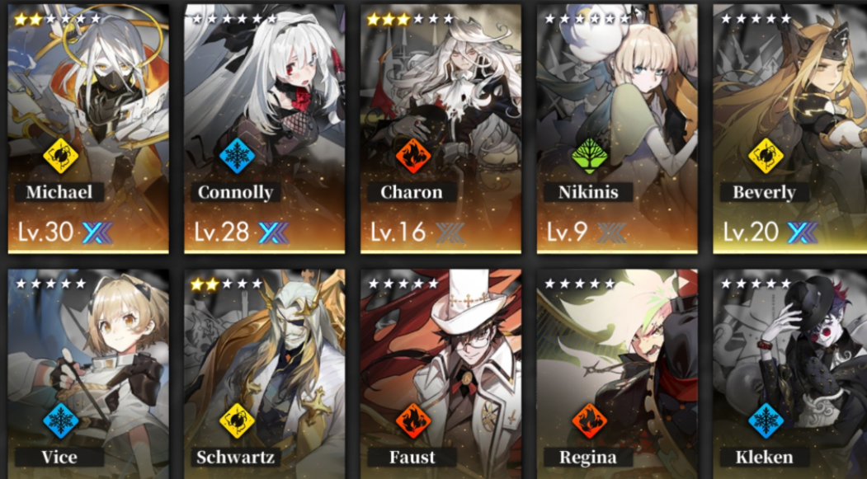Open Charon's character portrait
This screenshot has height=479, width=867.
441,129
